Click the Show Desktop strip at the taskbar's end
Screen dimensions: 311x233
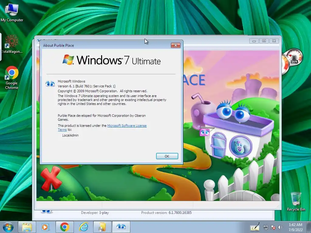[309, 227]
